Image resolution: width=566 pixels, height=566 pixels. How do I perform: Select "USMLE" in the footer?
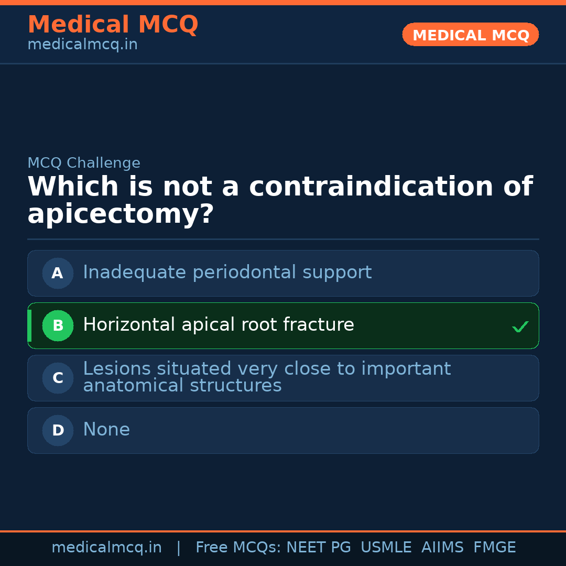(386, 548)
